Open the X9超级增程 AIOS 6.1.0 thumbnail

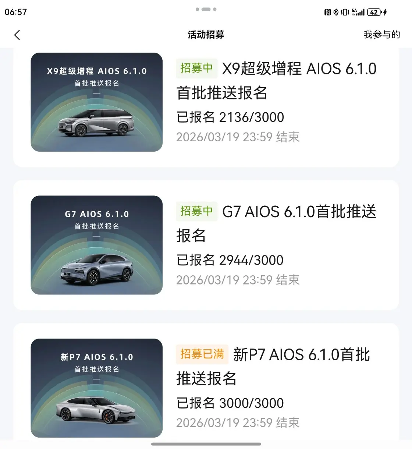[97, 102]
